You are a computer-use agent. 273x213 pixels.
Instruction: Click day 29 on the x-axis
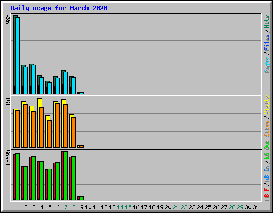pos(240,207)
